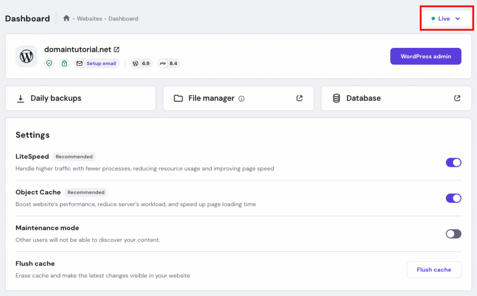
Task: Disable the LiteSpeed toggle
Action: (x=453, y=162)
